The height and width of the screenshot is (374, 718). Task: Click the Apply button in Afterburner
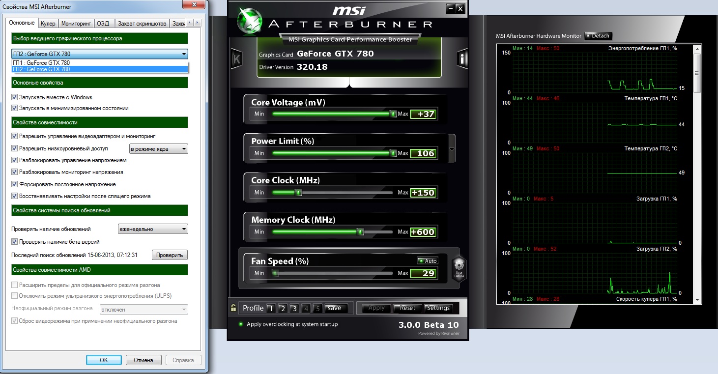point(376,308)
